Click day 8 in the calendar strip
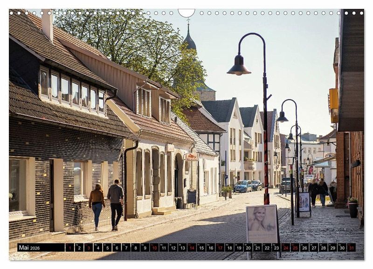 point(136,248)
